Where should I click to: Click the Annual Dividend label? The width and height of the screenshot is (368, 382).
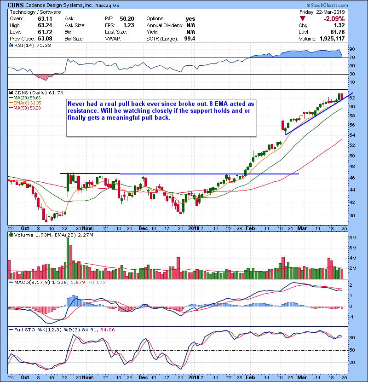pos(165,25)
